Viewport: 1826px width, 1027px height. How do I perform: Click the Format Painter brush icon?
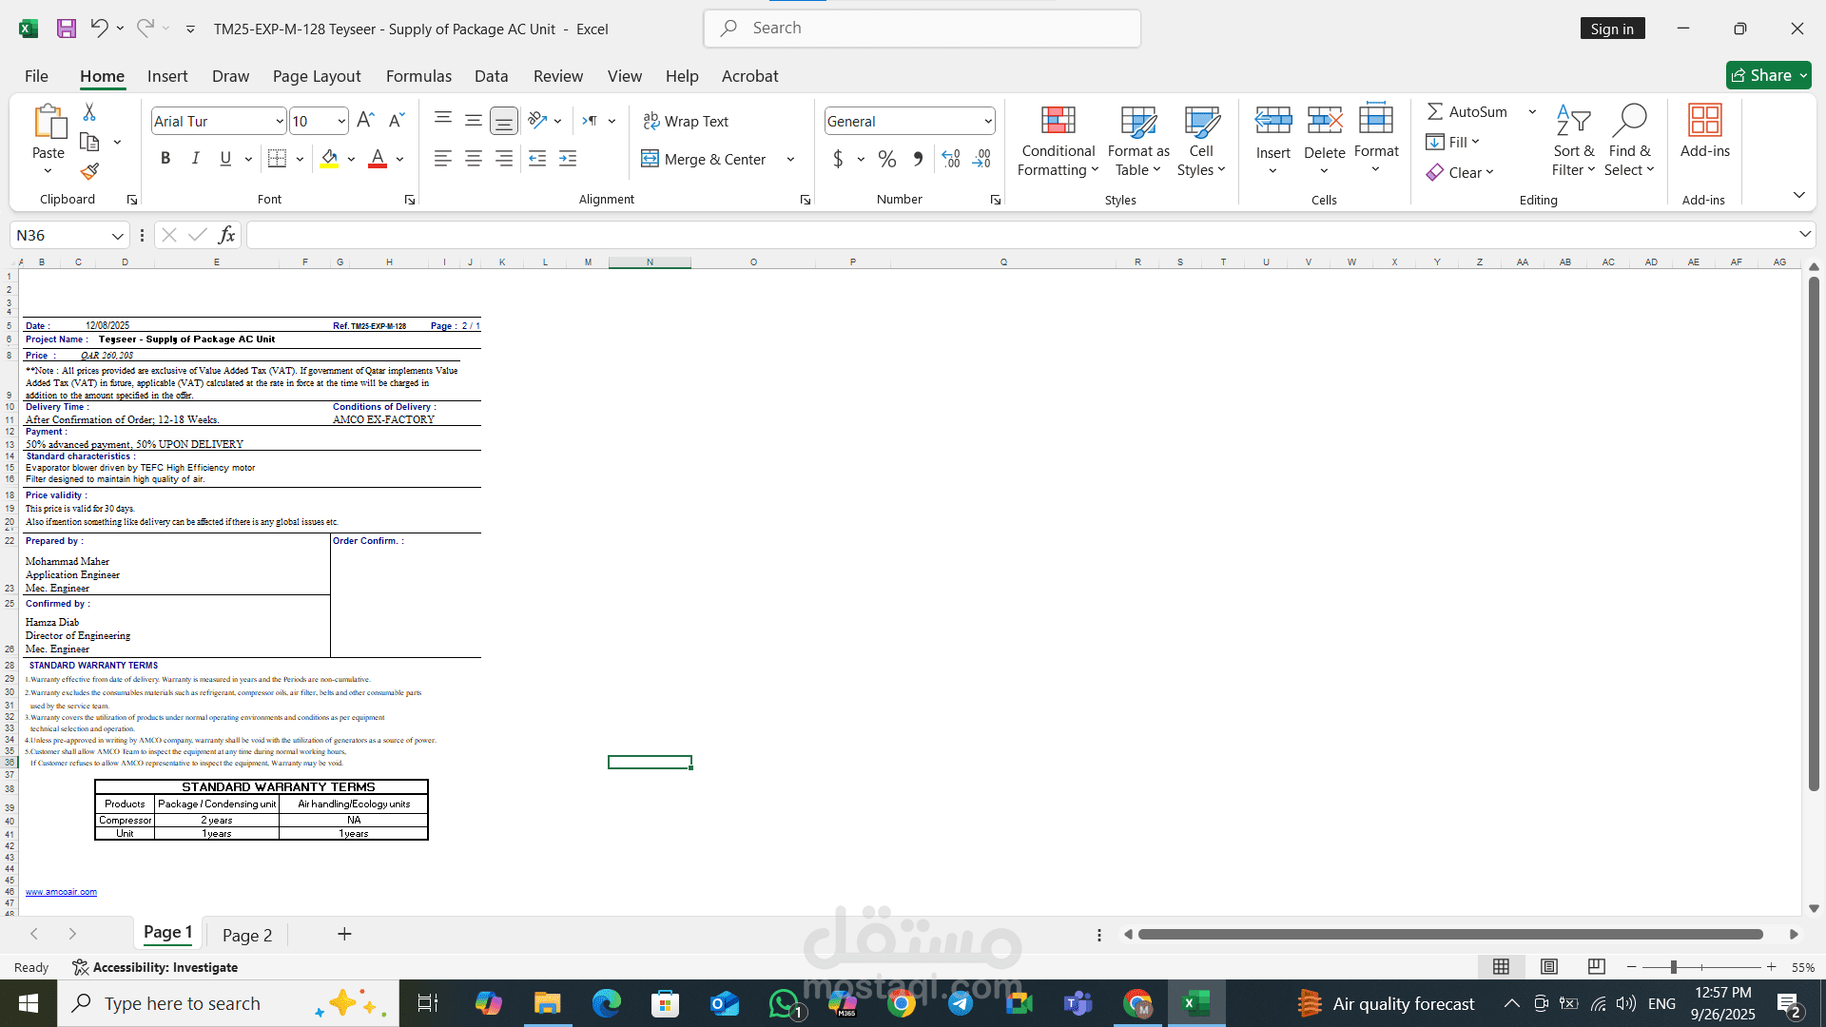pyautogui.click(x=89, y=171)
